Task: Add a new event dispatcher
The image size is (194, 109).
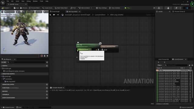Action: coord(47,97)
